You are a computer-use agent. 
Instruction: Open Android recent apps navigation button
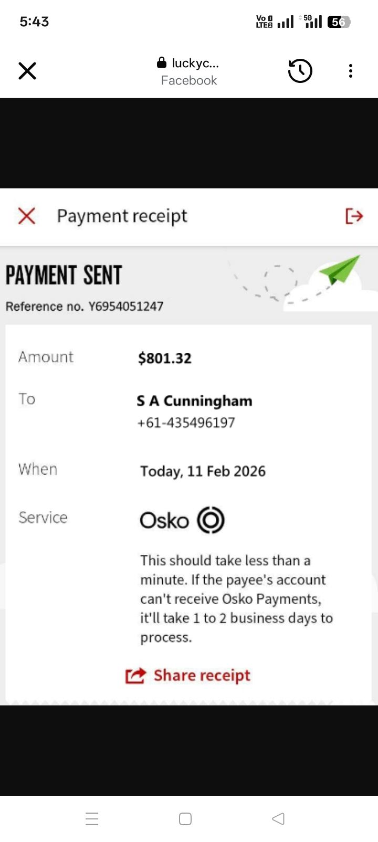coord(92,819)
